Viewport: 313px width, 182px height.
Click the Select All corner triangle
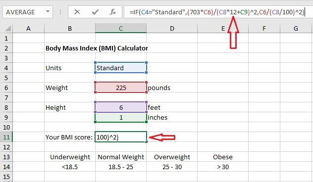[x=8, y=29]
